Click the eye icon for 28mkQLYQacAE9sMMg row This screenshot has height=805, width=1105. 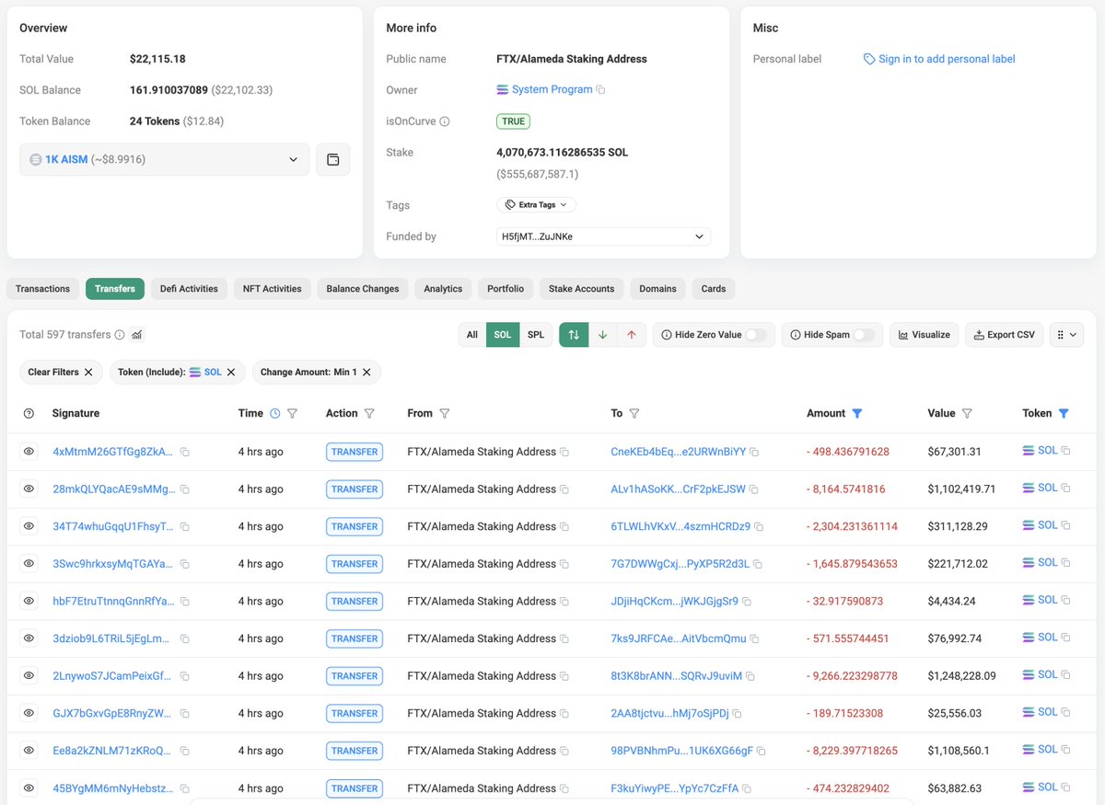[29, 489]
